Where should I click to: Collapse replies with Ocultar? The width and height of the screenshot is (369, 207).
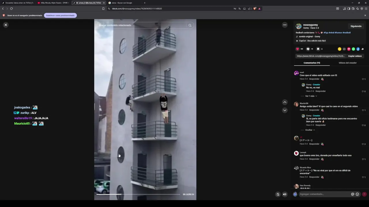point(310,130)
